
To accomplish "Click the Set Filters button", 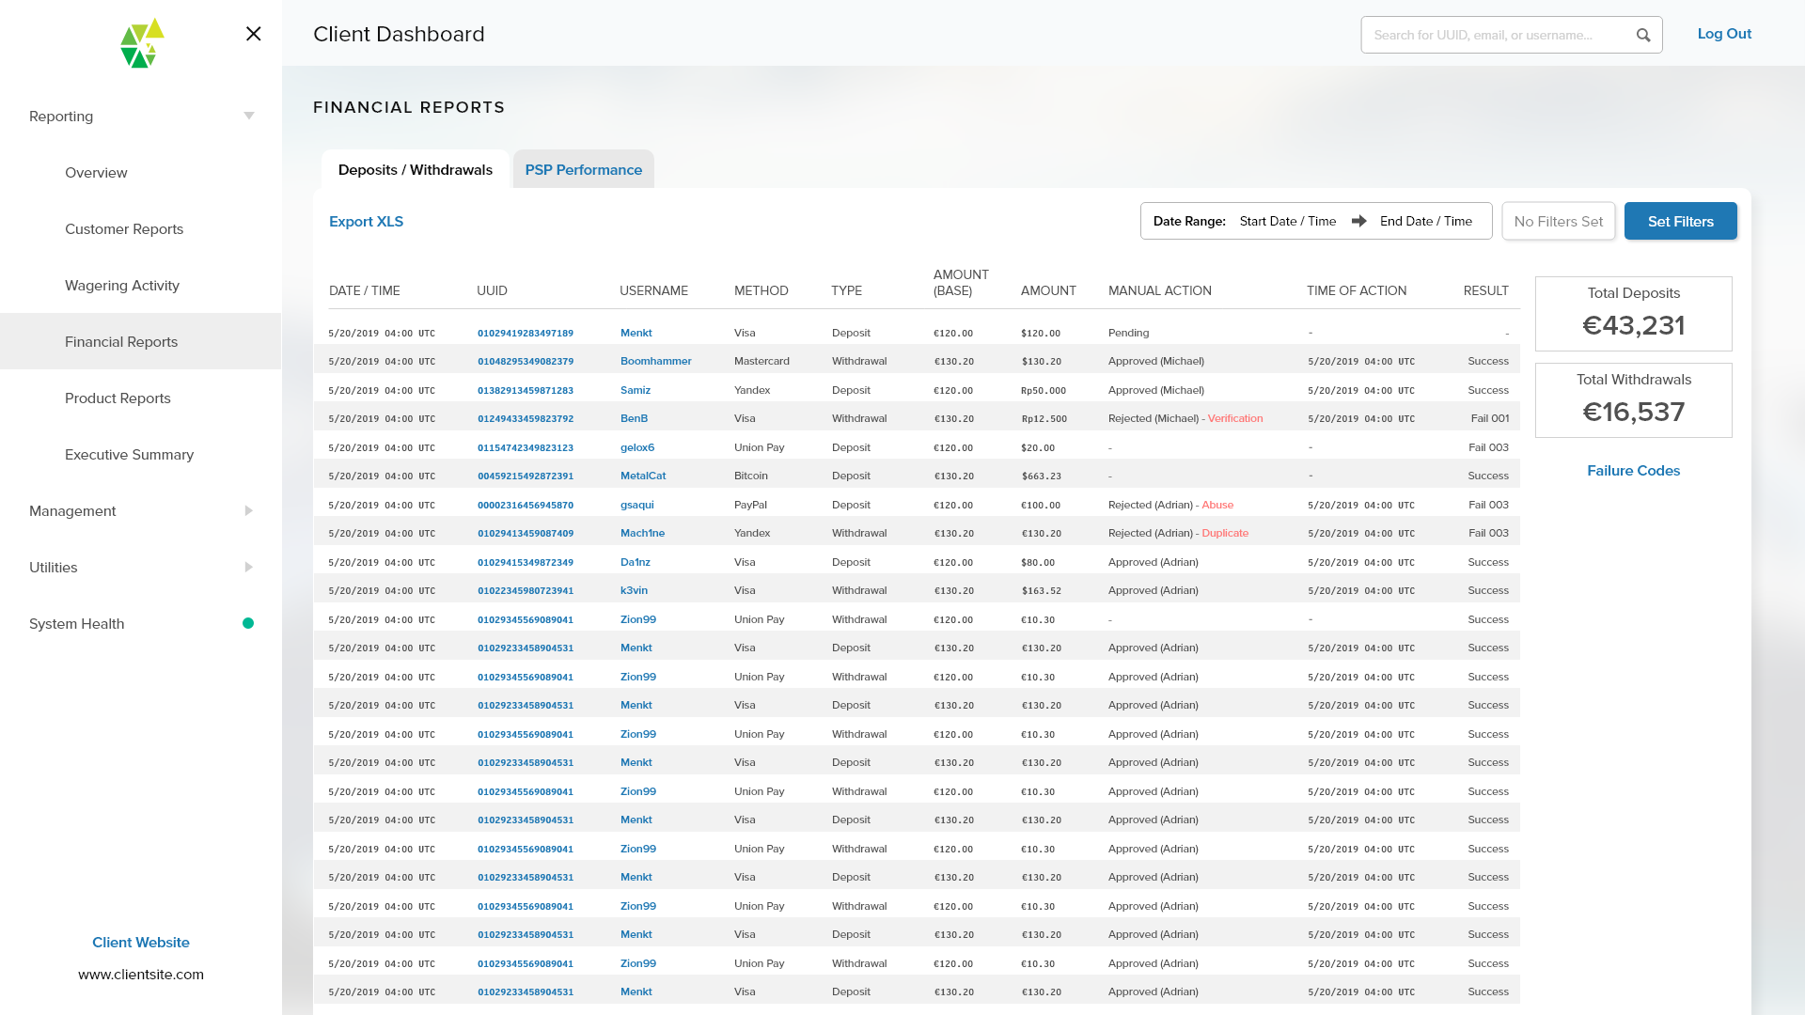I will (x=1680, y=222).
